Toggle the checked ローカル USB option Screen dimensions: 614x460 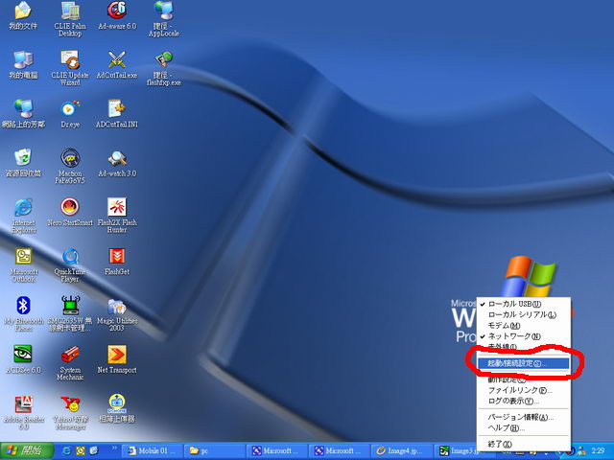coord(523,304)
